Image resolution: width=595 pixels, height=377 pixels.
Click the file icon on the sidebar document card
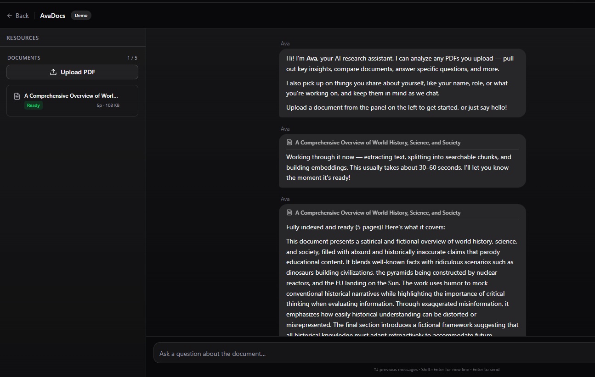point(17,96)
